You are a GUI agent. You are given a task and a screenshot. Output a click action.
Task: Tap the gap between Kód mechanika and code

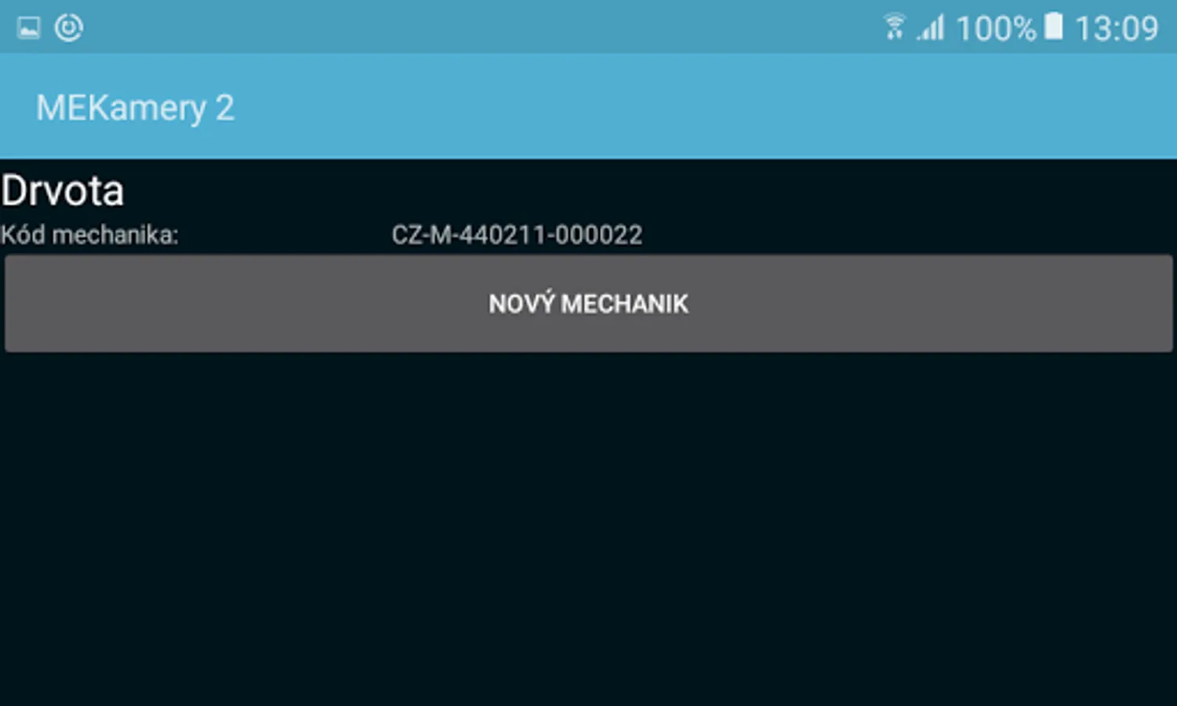285,235
